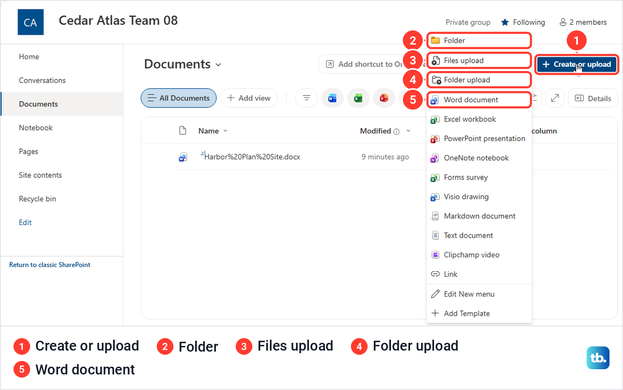Click the Modified column info icon
Screen dimensions: 623x390
point(397,132)
